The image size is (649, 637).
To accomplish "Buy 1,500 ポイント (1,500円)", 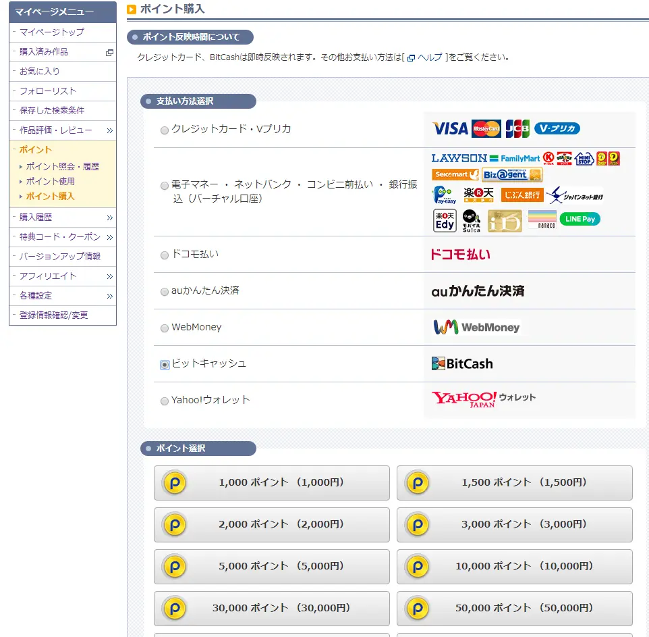I will [x=515, y=483].
